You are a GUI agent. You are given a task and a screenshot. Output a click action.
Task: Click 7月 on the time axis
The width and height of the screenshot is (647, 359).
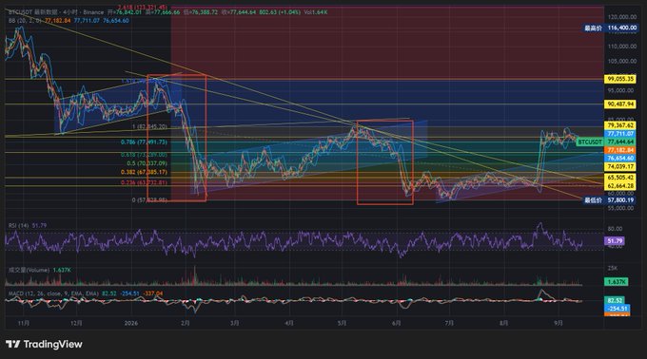pyautogui.click(x=449, y=323)
